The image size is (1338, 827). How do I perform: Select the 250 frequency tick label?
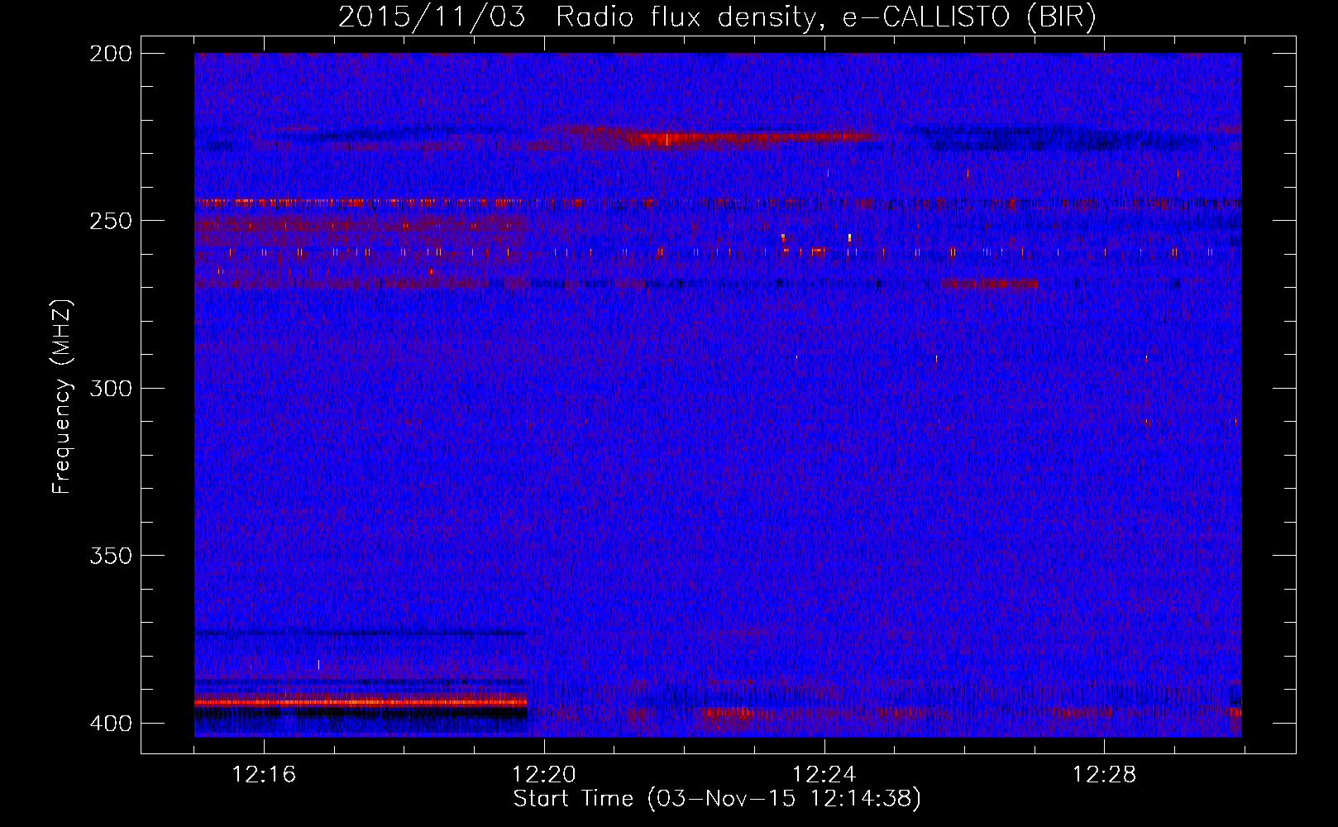(x=111, y=221)
